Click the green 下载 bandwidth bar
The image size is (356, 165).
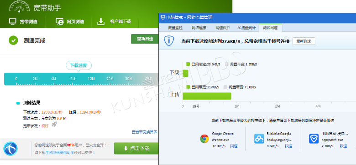pyautogui.click(x=185, y=73)
